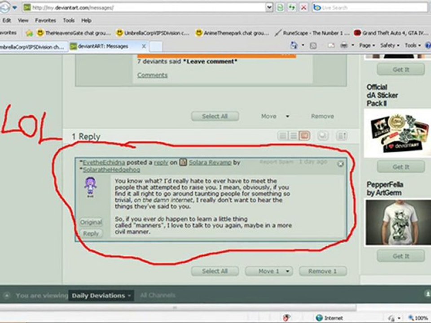The height and width of the screenshot is (323, 431).
Task: Click the Remove 1 button
Action: pos(323,271)
